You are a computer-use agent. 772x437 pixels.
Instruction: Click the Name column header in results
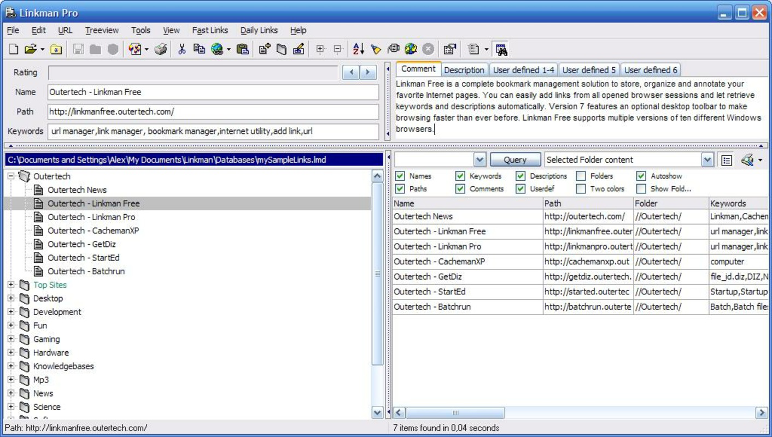pos(468,203)
